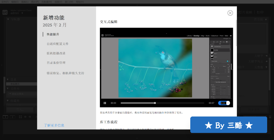Select main window display 1
This screenshot has width=274, height=140.
5,117
